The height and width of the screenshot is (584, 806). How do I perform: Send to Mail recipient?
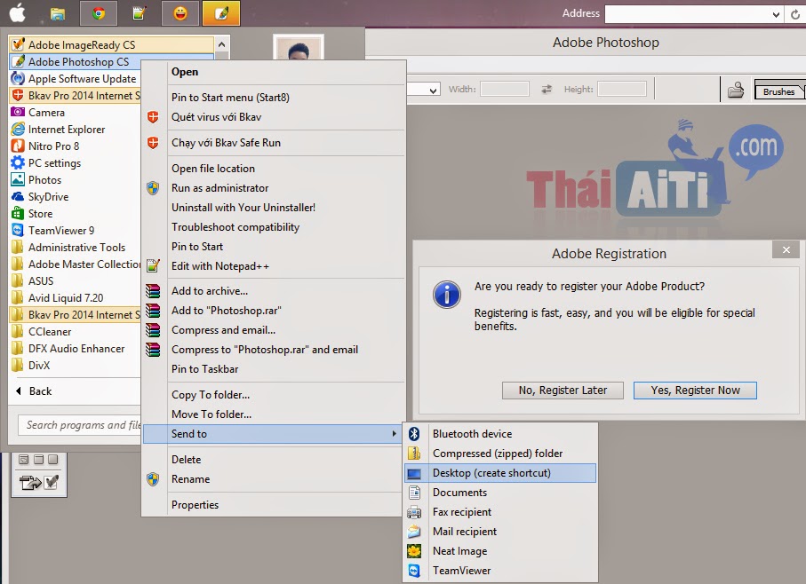(500, 531)
